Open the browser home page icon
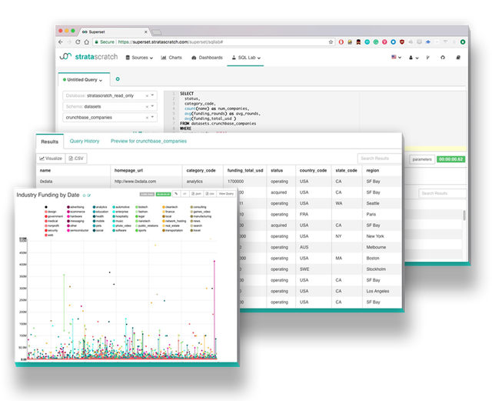This screenshot has width=492, height=401. coord(86,42)
